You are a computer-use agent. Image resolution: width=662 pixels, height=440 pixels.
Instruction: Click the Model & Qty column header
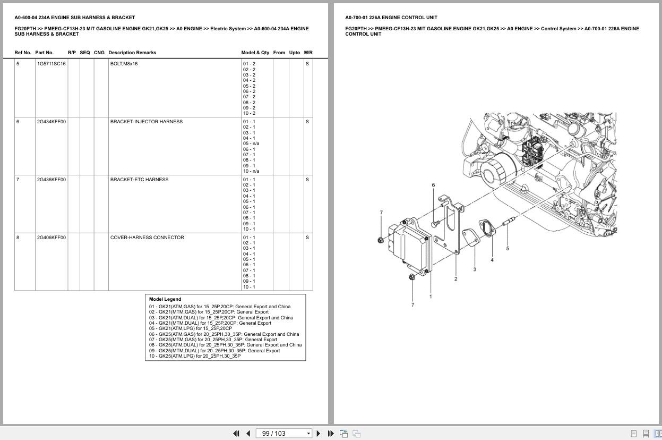point(255,53)
